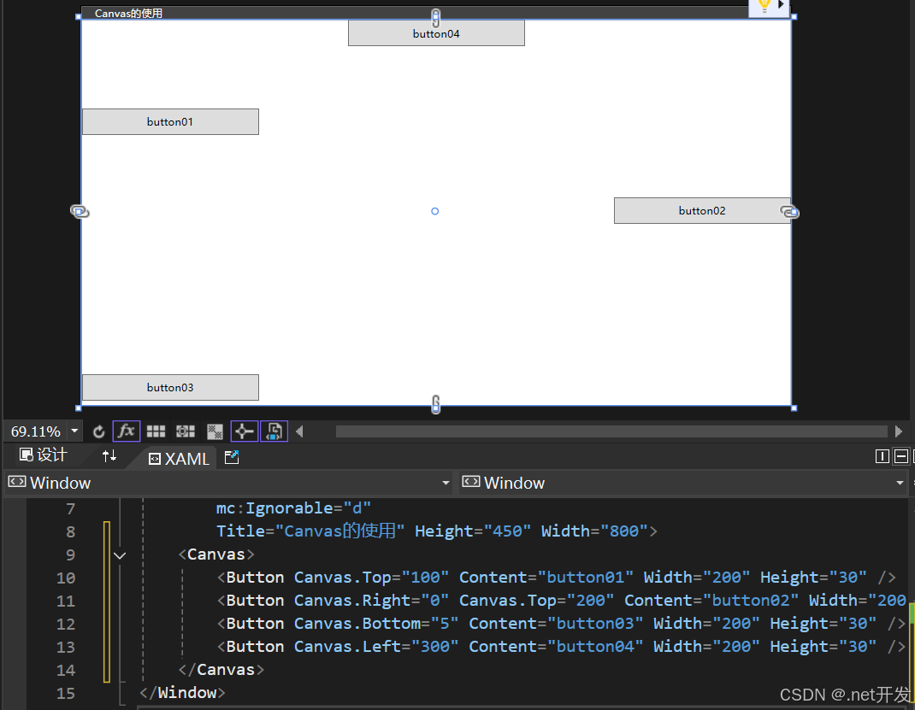Select button01 in the designer
915x710 pixels.
tap(170, 122)
